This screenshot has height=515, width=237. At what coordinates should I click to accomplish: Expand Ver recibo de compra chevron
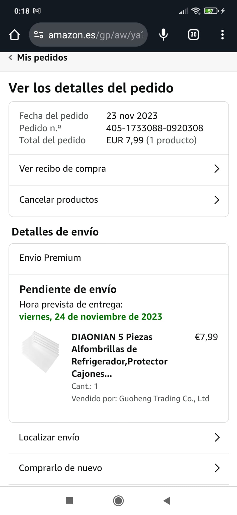[x=217, y=169]
